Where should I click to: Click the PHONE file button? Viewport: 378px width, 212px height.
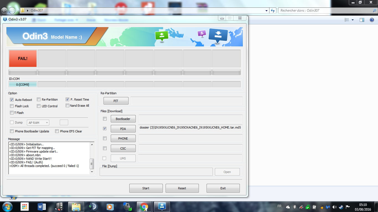[x=123, y=138]
